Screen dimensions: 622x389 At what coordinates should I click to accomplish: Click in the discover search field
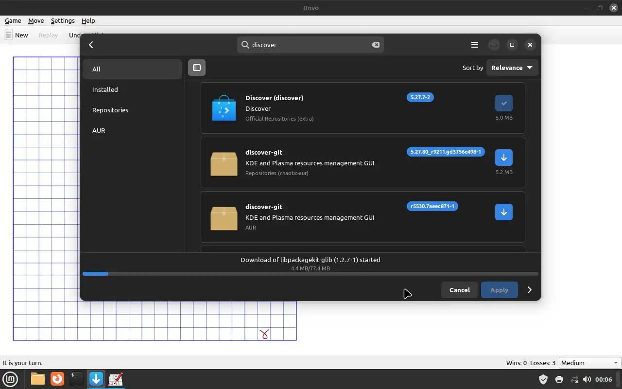(x=311, y=45)
